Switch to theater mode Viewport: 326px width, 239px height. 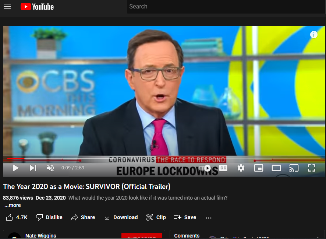276,168
